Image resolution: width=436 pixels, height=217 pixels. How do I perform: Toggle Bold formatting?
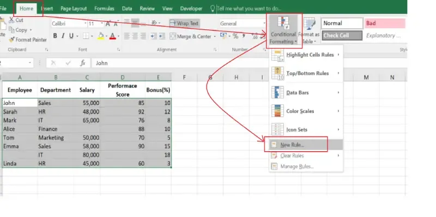(x=55, y=36)
